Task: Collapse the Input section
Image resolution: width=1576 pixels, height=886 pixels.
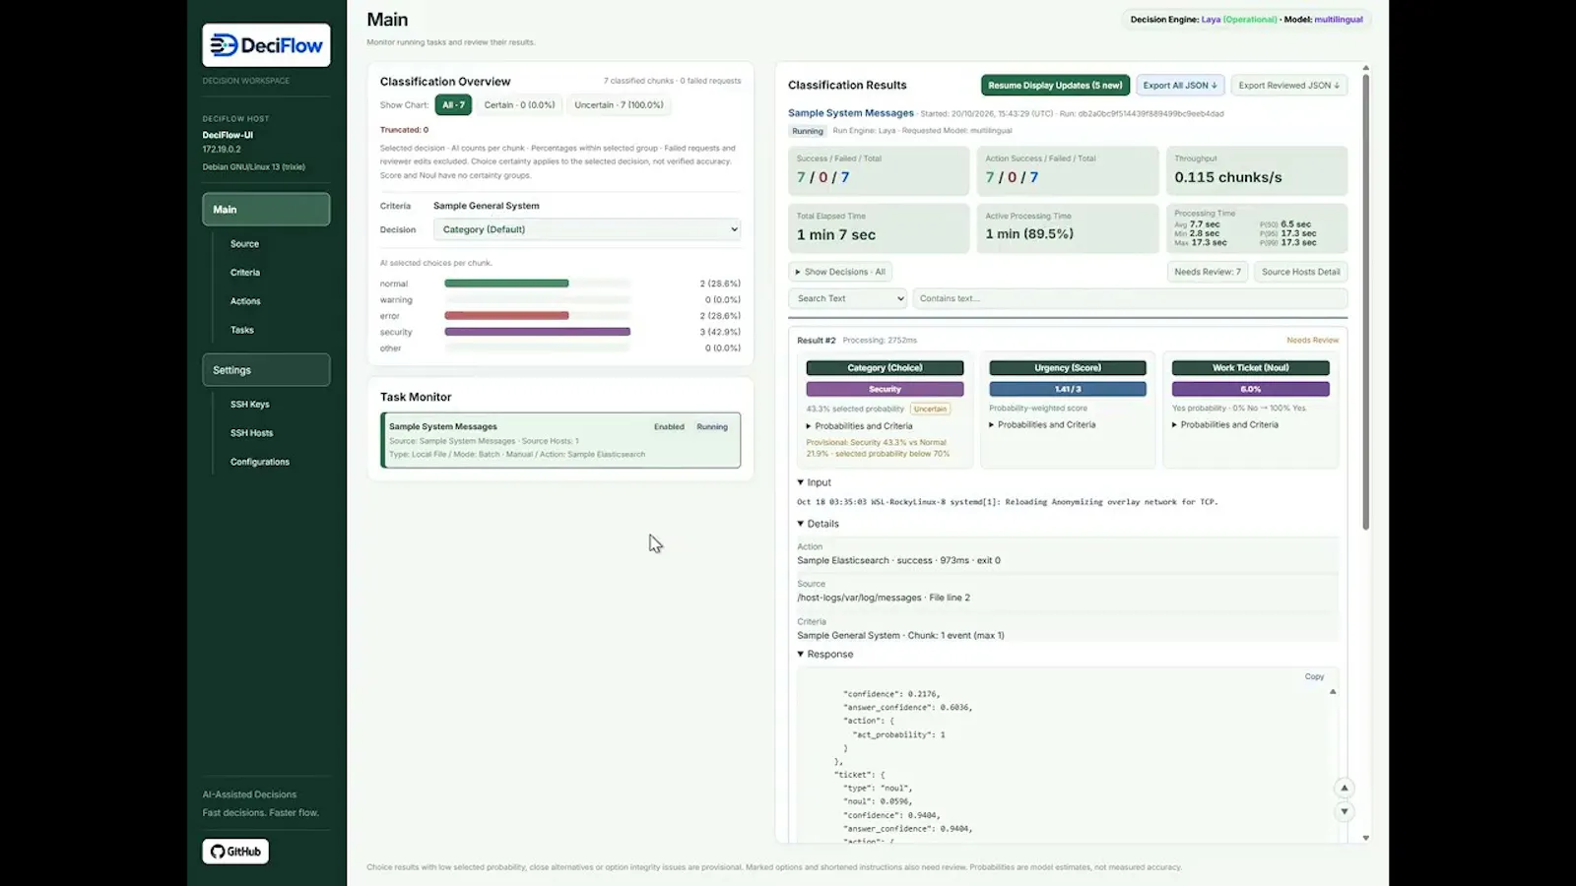Action: (x=814, y=482)
